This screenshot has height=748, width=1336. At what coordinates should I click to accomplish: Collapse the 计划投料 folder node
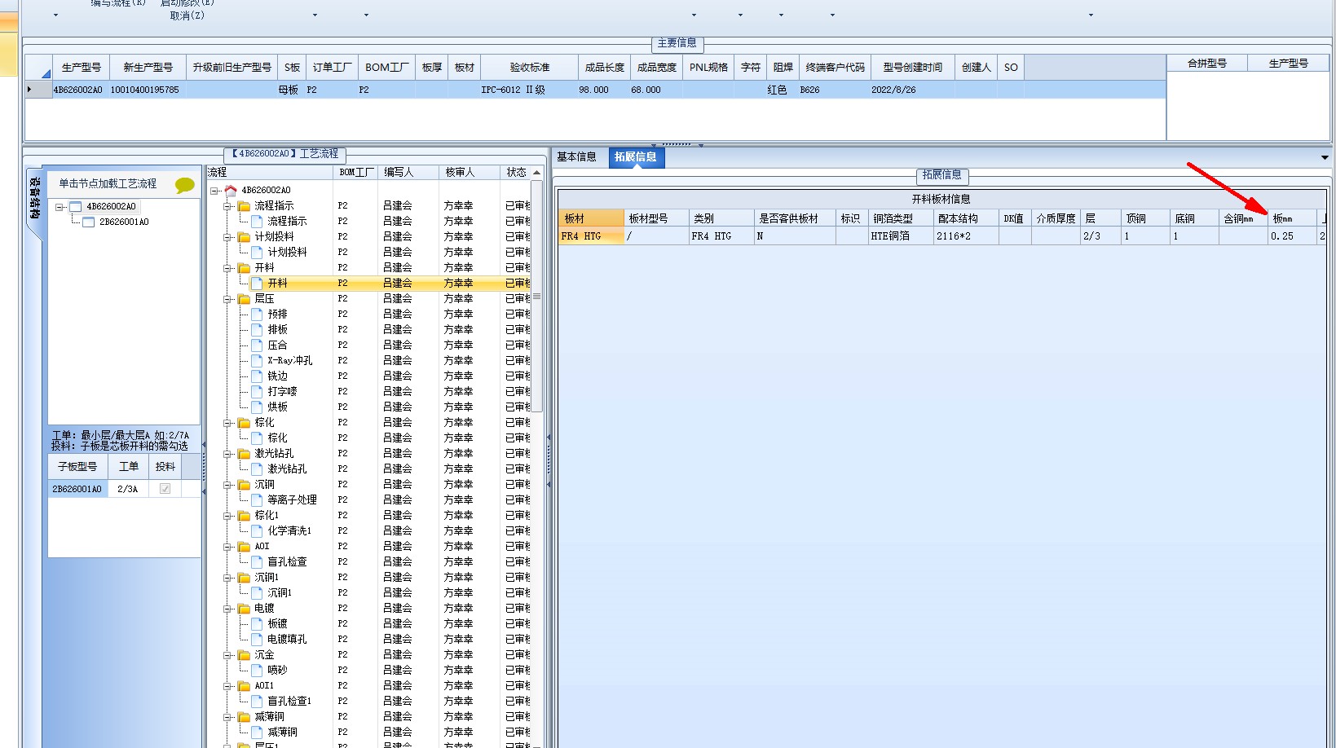(x=228, y=236)
